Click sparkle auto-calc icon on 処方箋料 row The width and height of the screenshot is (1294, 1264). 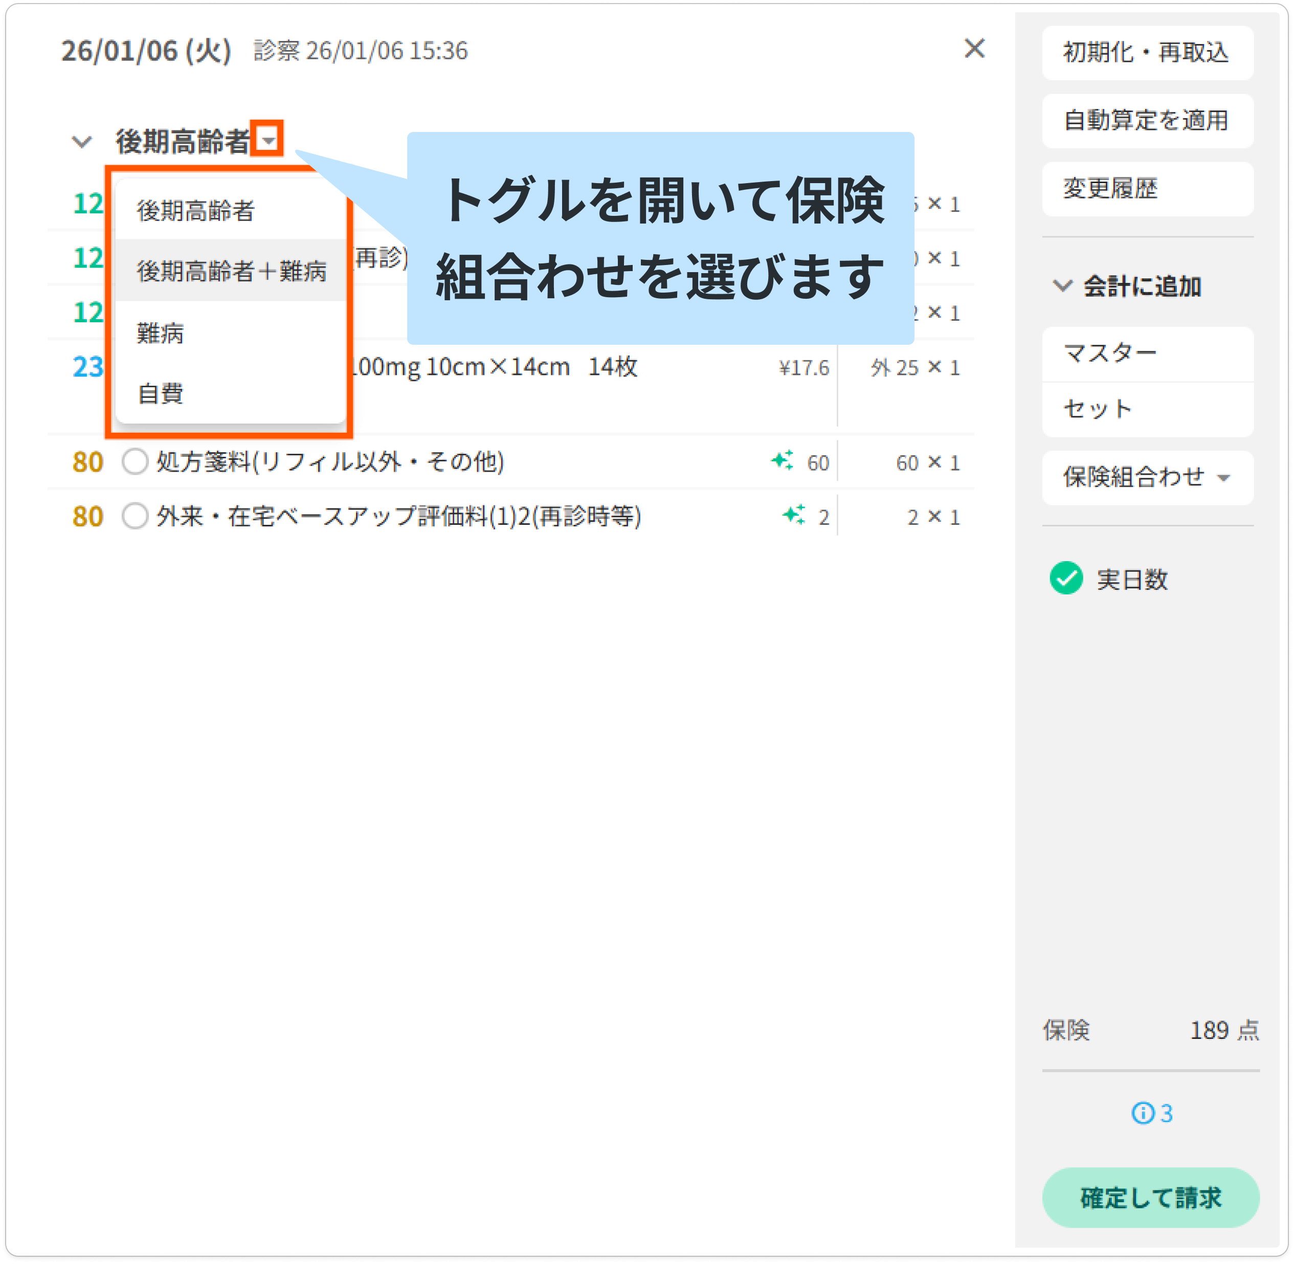coord(782,460)
